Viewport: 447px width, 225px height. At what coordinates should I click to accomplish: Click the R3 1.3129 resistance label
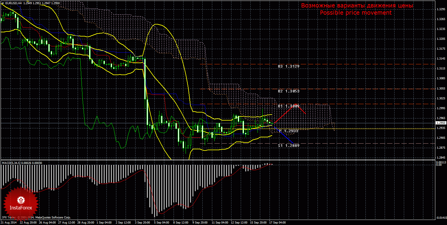[289, 66]
